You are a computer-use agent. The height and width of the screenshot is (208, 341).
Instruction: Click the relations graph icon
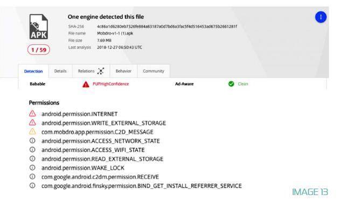coord(101,71)
